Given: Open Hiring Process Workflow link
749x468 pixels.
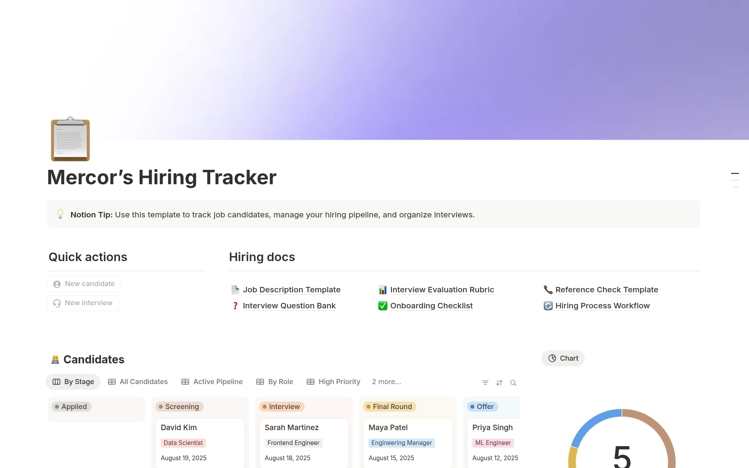Looking at the screenshot, I should (602, 306).
